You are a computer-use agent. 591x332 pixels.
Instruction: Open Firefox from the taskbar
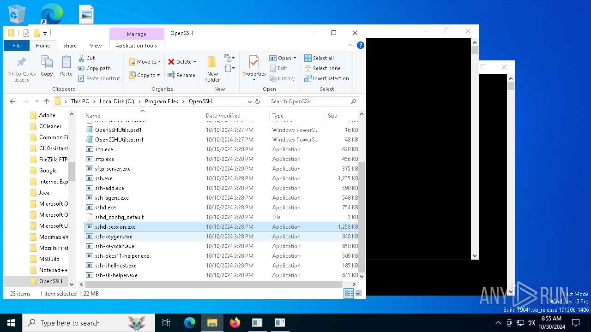tap(235, 323)
